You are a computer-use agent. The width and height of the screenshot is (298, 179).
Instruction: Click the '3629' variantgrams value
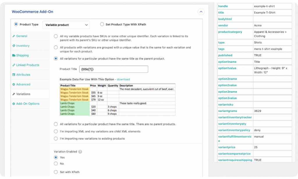pos(258,111)
